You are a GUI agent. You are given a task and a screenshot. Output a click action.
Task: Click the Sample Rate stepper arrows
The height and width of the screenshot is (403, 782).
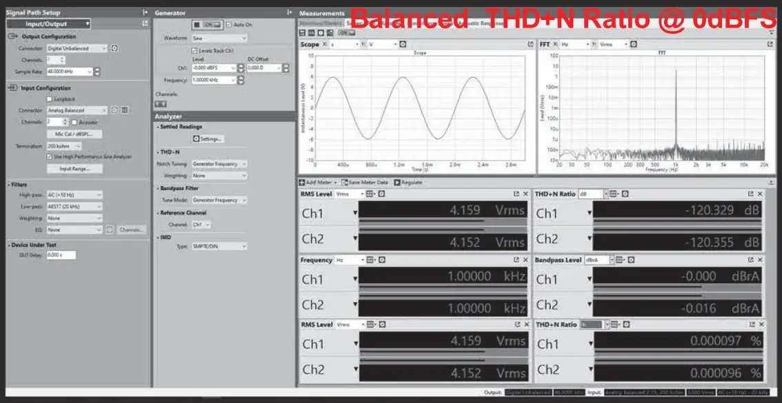[x=97, y=72]
